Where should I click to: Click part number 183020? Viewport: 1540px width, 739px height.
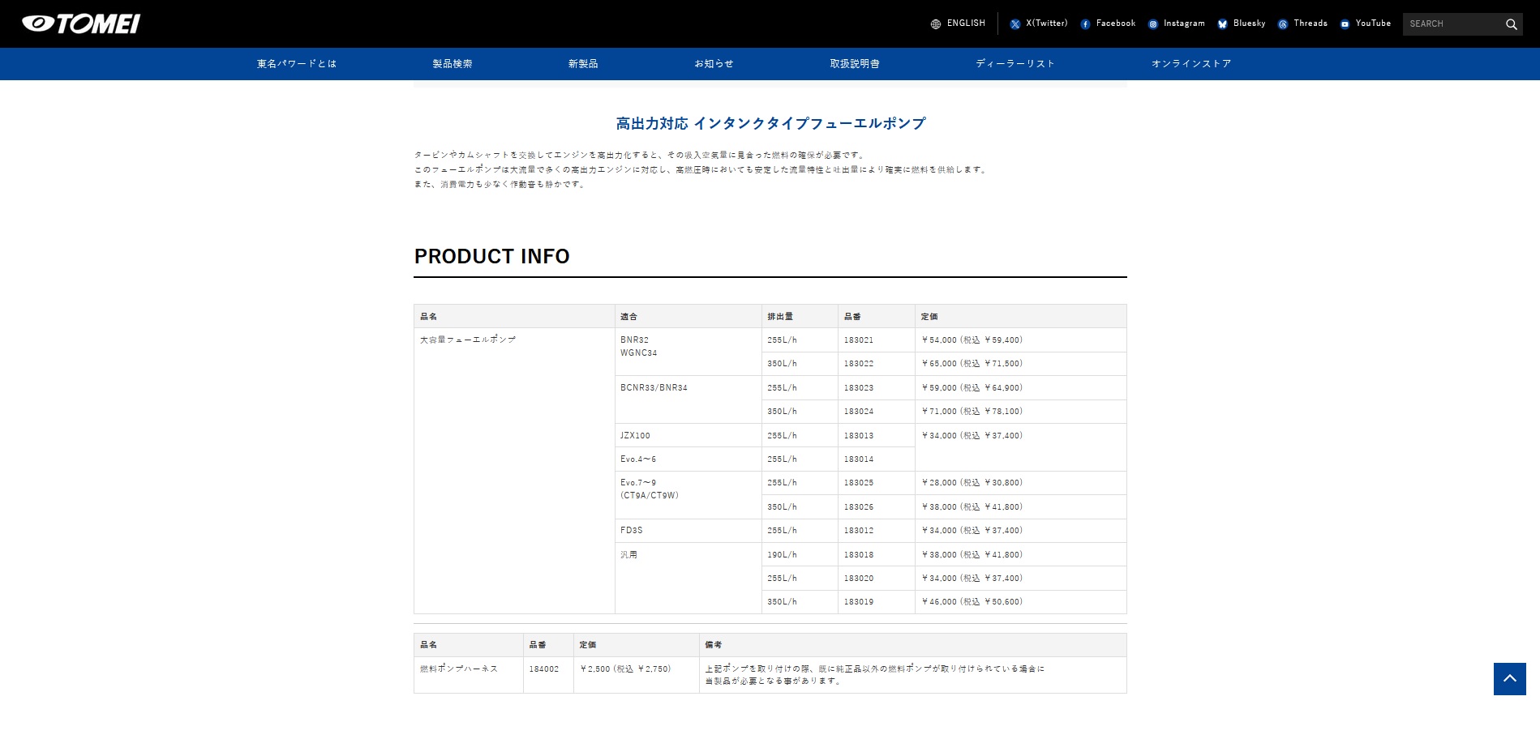pos(858,579)
